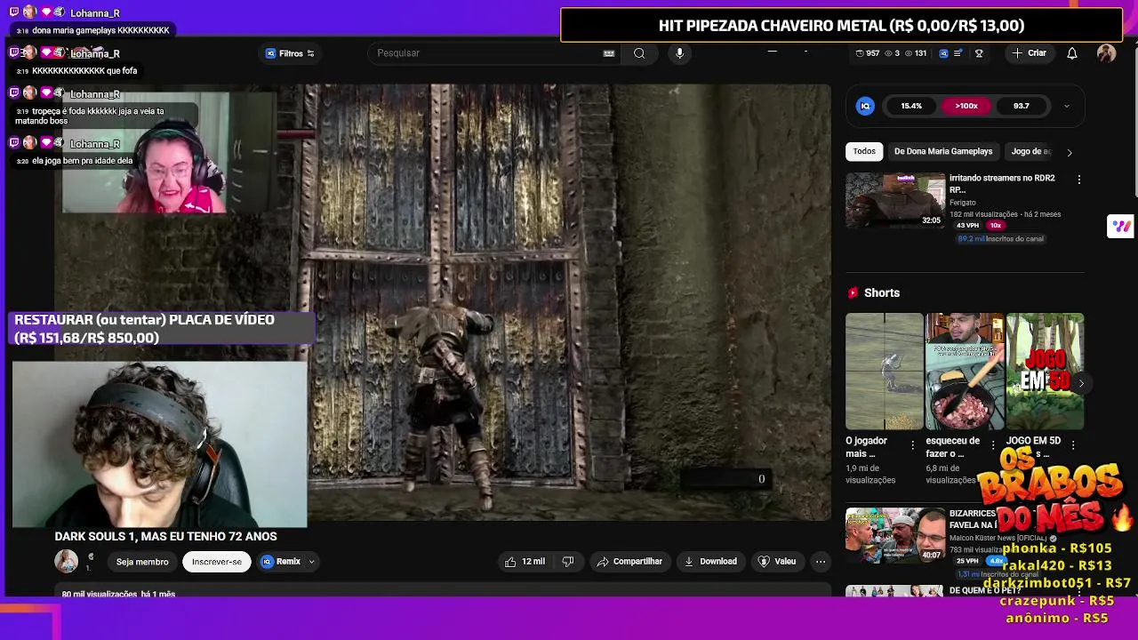Select the Todos chip
This screenshot has width=1138, height=640.
point(864,151)
